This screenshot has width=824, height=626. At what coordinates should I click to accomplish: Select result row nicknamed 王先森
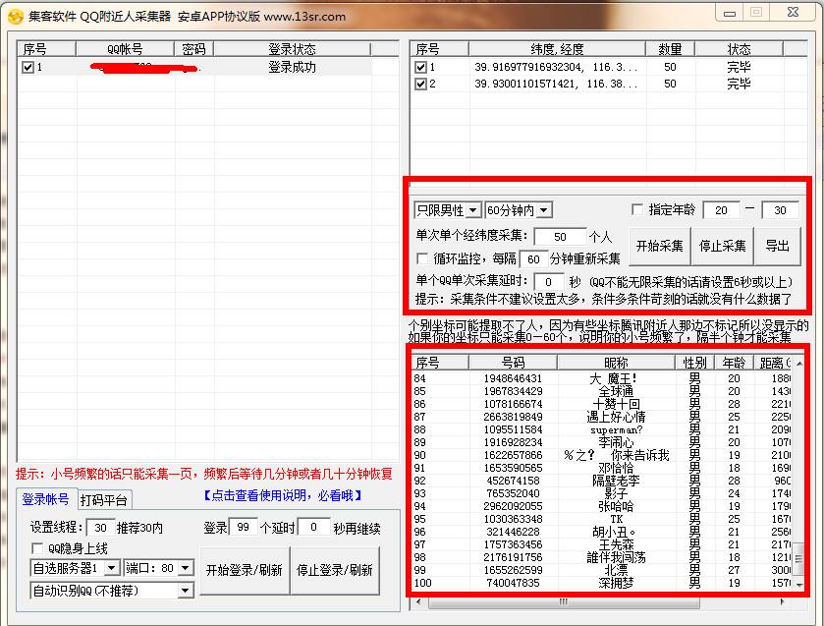coord(602,544)
